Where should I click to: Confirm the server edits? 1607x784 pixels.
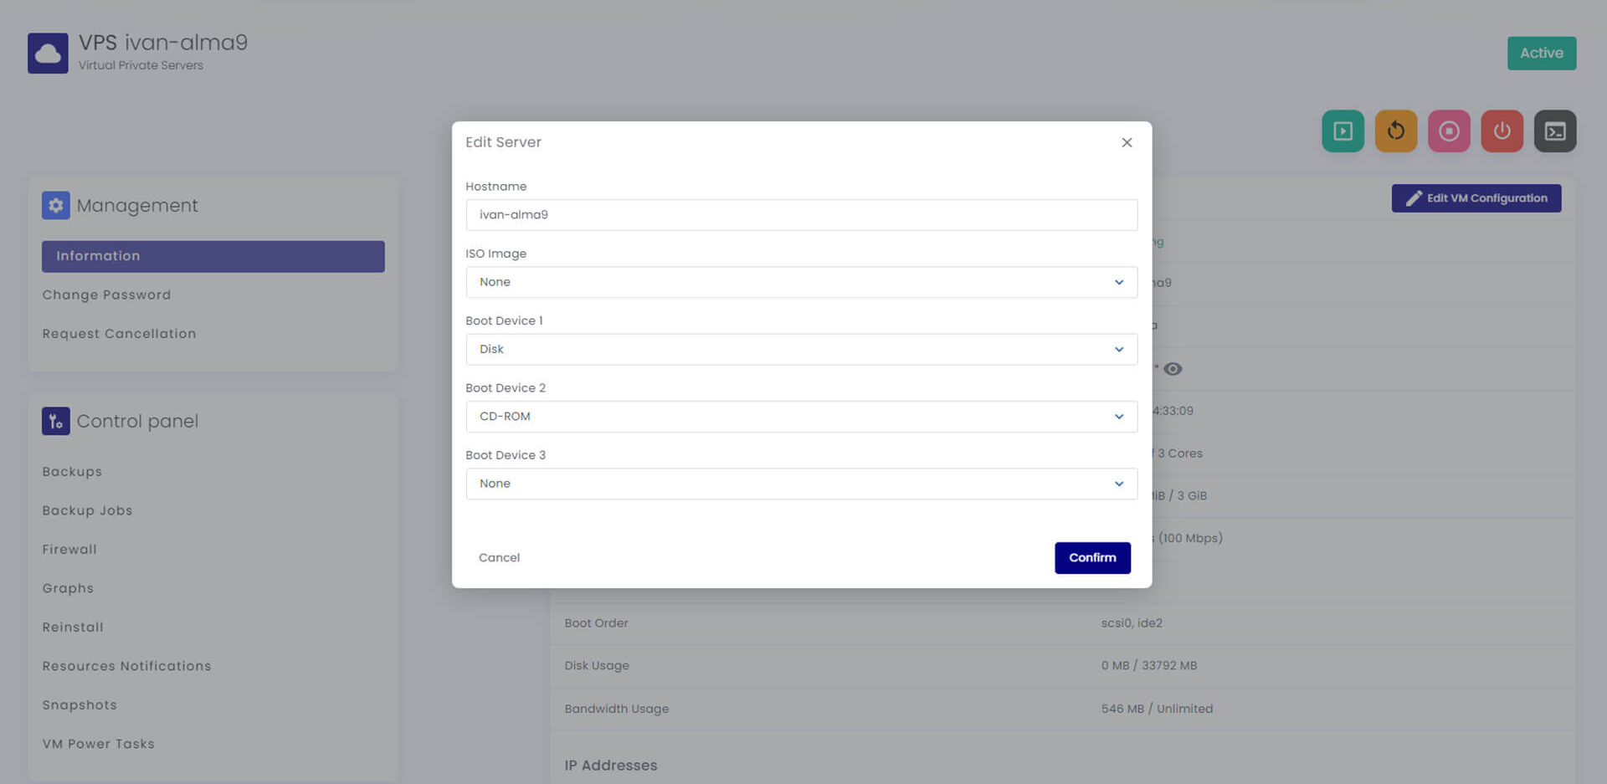click(x=1092, y=558)
